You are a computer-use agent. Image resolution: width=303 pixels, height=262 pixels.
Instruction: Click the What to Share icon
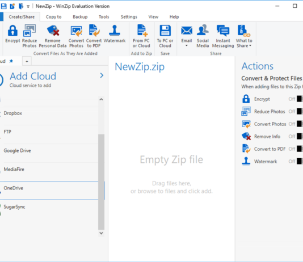243,31
